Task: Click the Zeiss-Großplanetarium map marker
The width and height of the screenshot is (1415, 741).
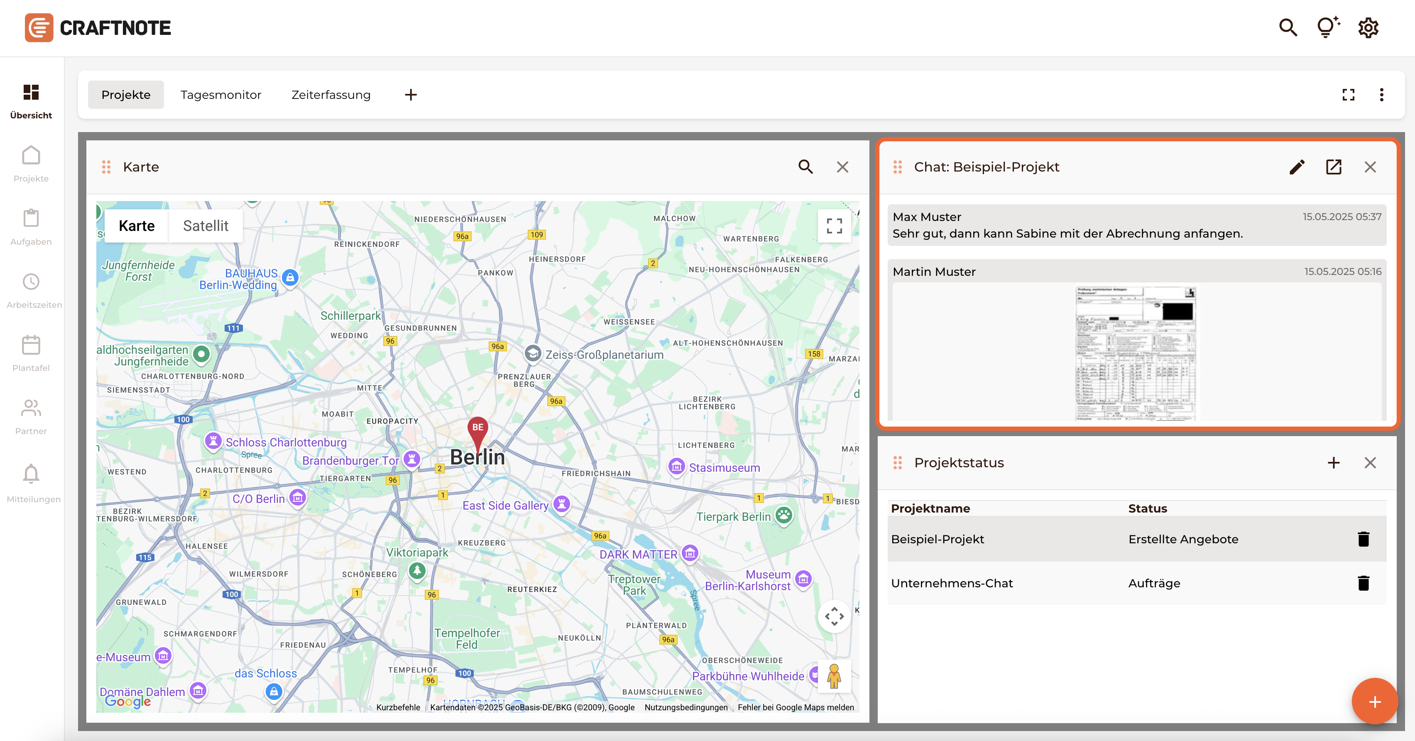Action: (x=533, y=353)
